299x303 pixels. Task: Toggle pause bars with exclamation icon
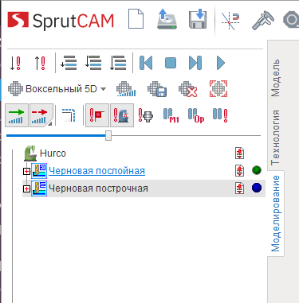220,115
